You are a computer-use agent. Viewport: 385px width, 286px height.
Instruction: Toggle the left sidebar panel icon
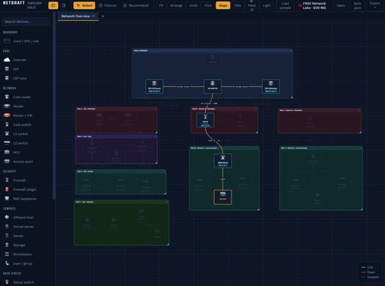(53, 5)
